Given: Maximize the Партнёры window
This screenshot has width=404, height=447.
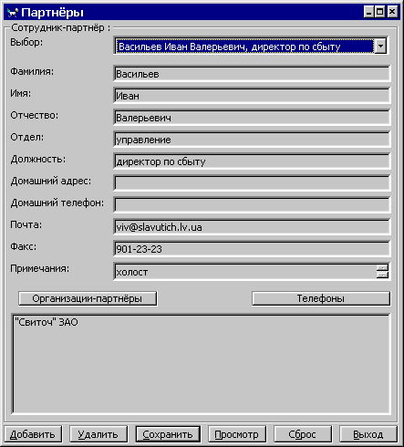Looking at the screenshot, I should point(380,12).
